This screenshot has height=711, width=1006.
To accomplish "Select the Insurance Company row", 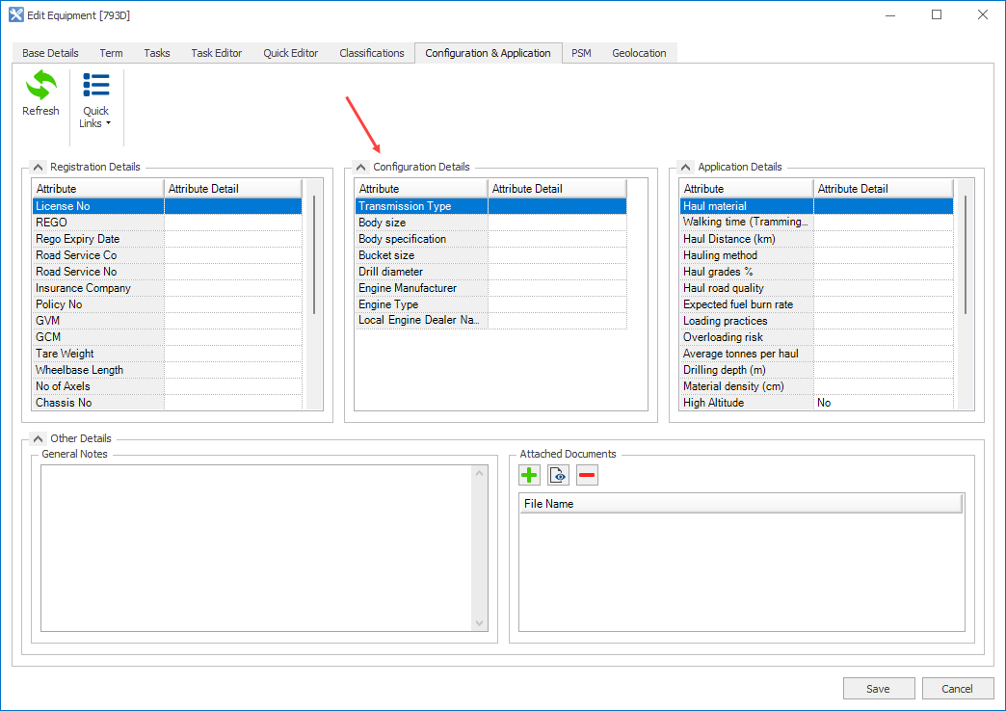I will click(x=167, y=288).
